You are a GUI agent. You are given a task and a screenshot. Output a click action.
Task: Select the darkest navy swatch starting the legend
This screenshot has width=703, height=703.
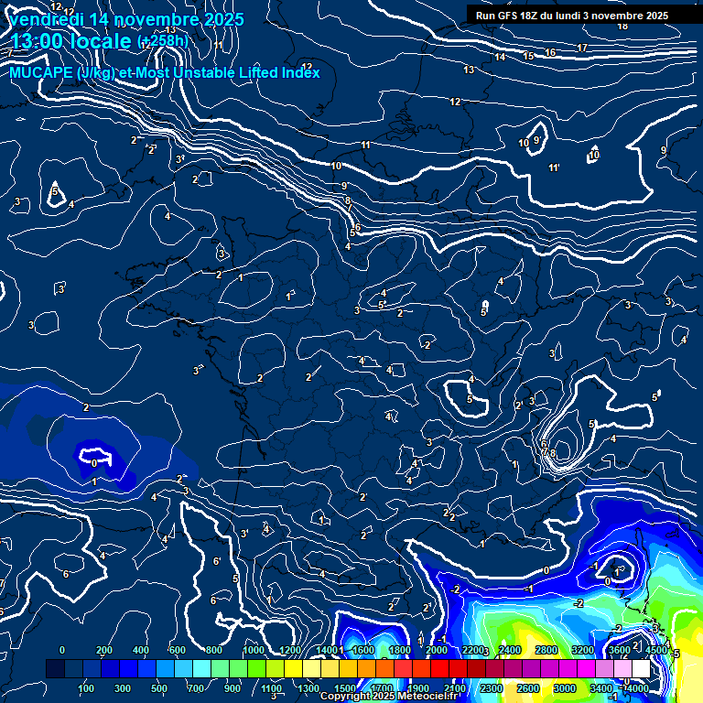pyautogui.click(x=55, y=668)
